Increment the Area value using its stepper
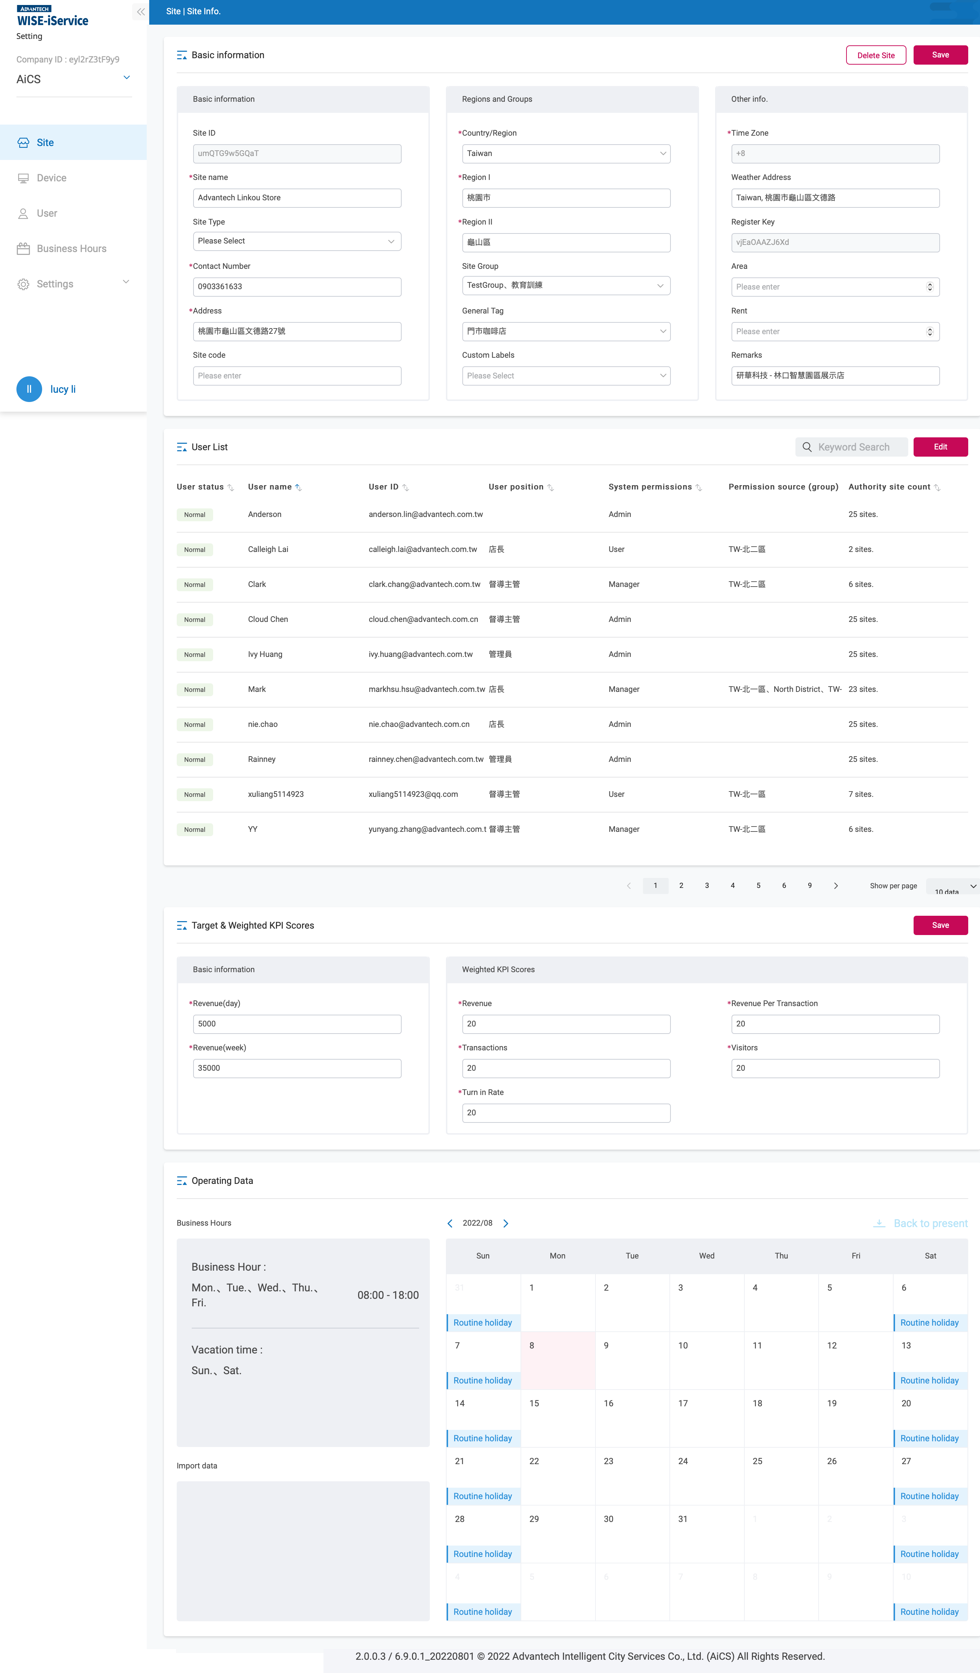The image size is (980, 1673). point(930,283)
